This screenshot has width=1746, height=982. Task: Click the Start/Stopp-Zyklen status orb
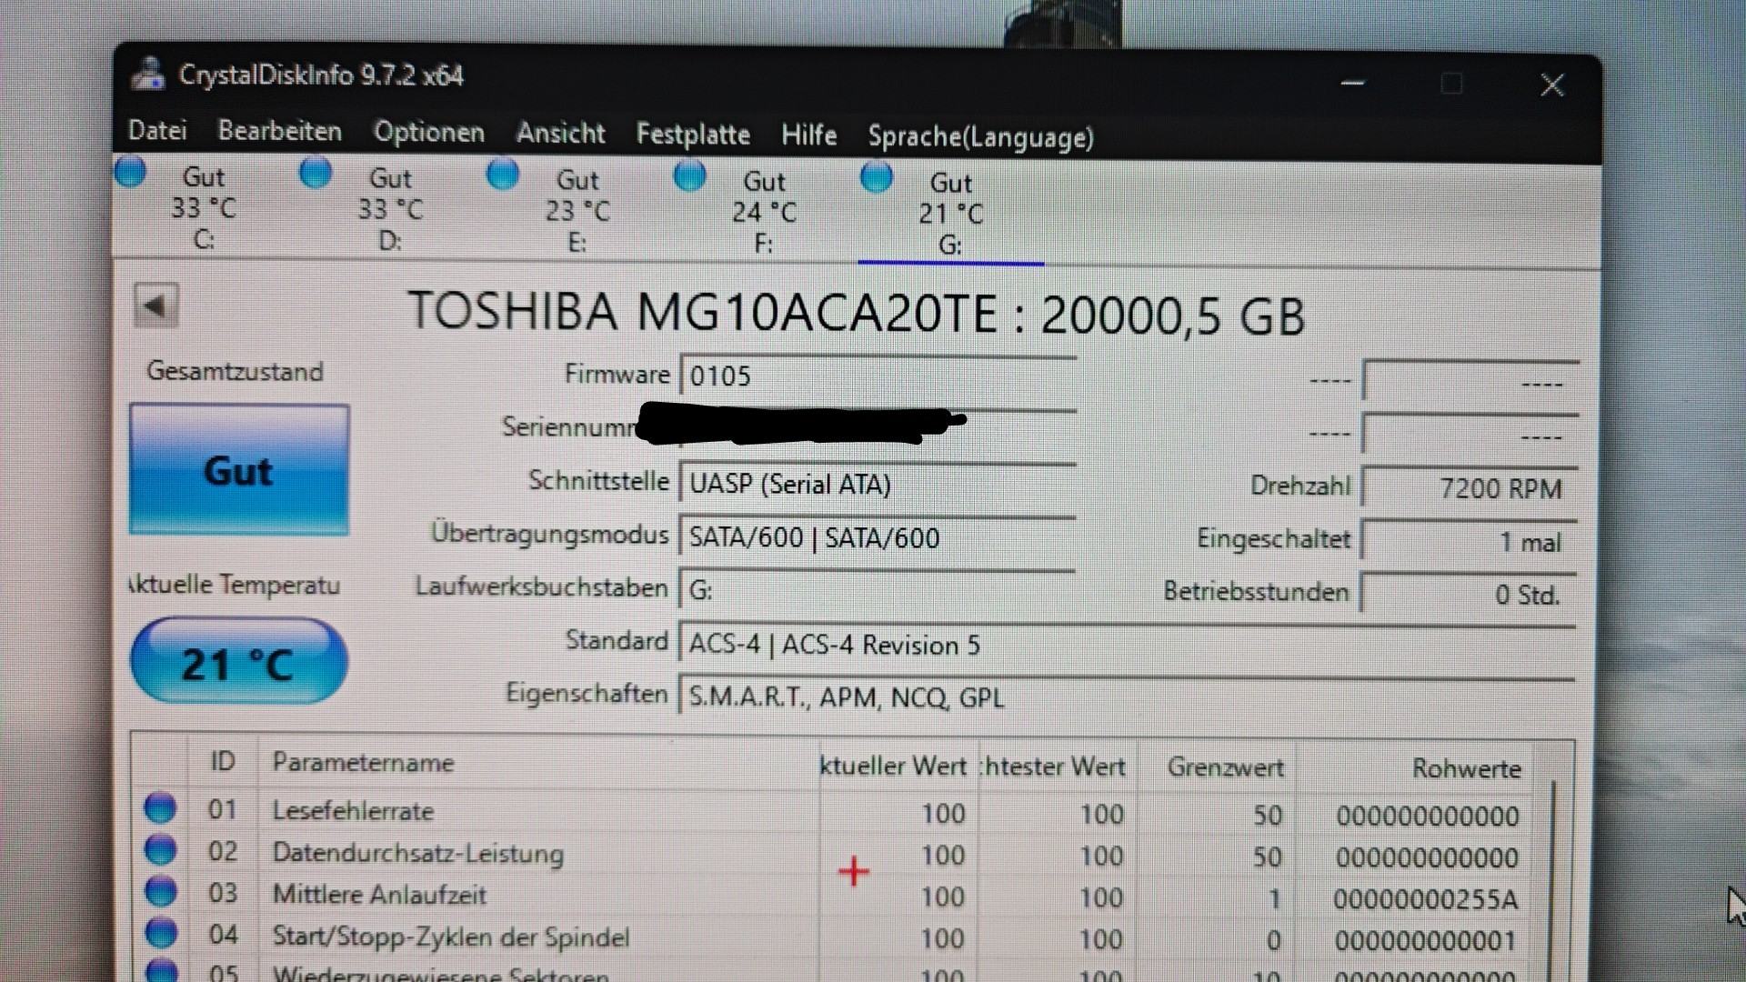(160, 933)
